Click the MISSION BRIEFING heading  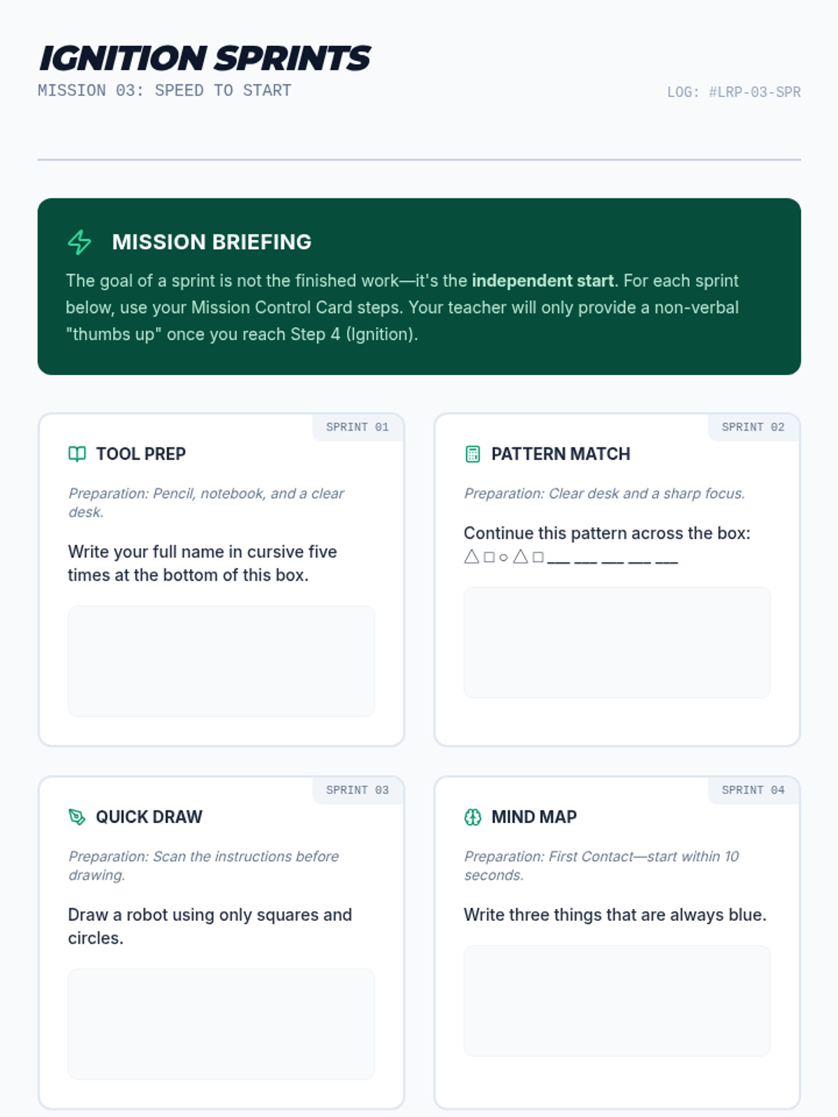click(212, 242)
